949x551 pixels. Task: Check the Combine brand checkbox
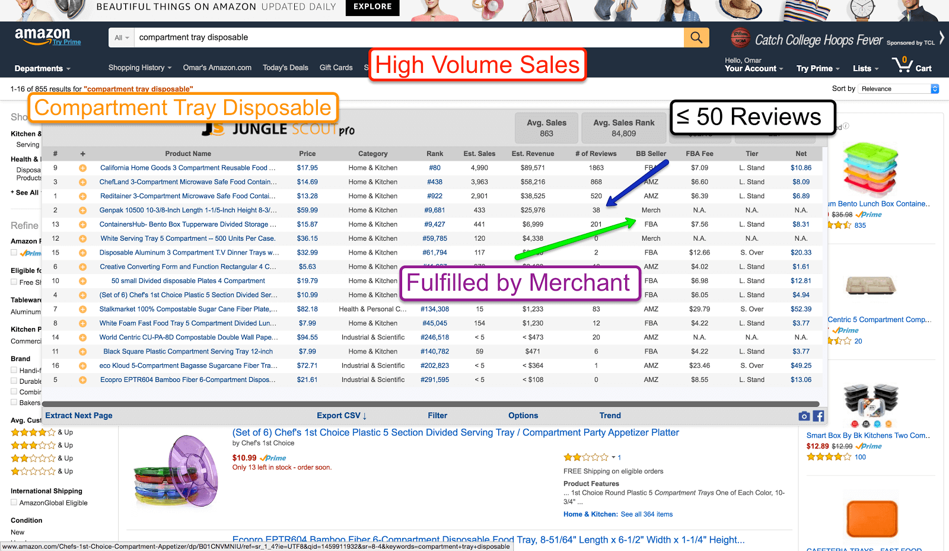[x=14, y=391]
